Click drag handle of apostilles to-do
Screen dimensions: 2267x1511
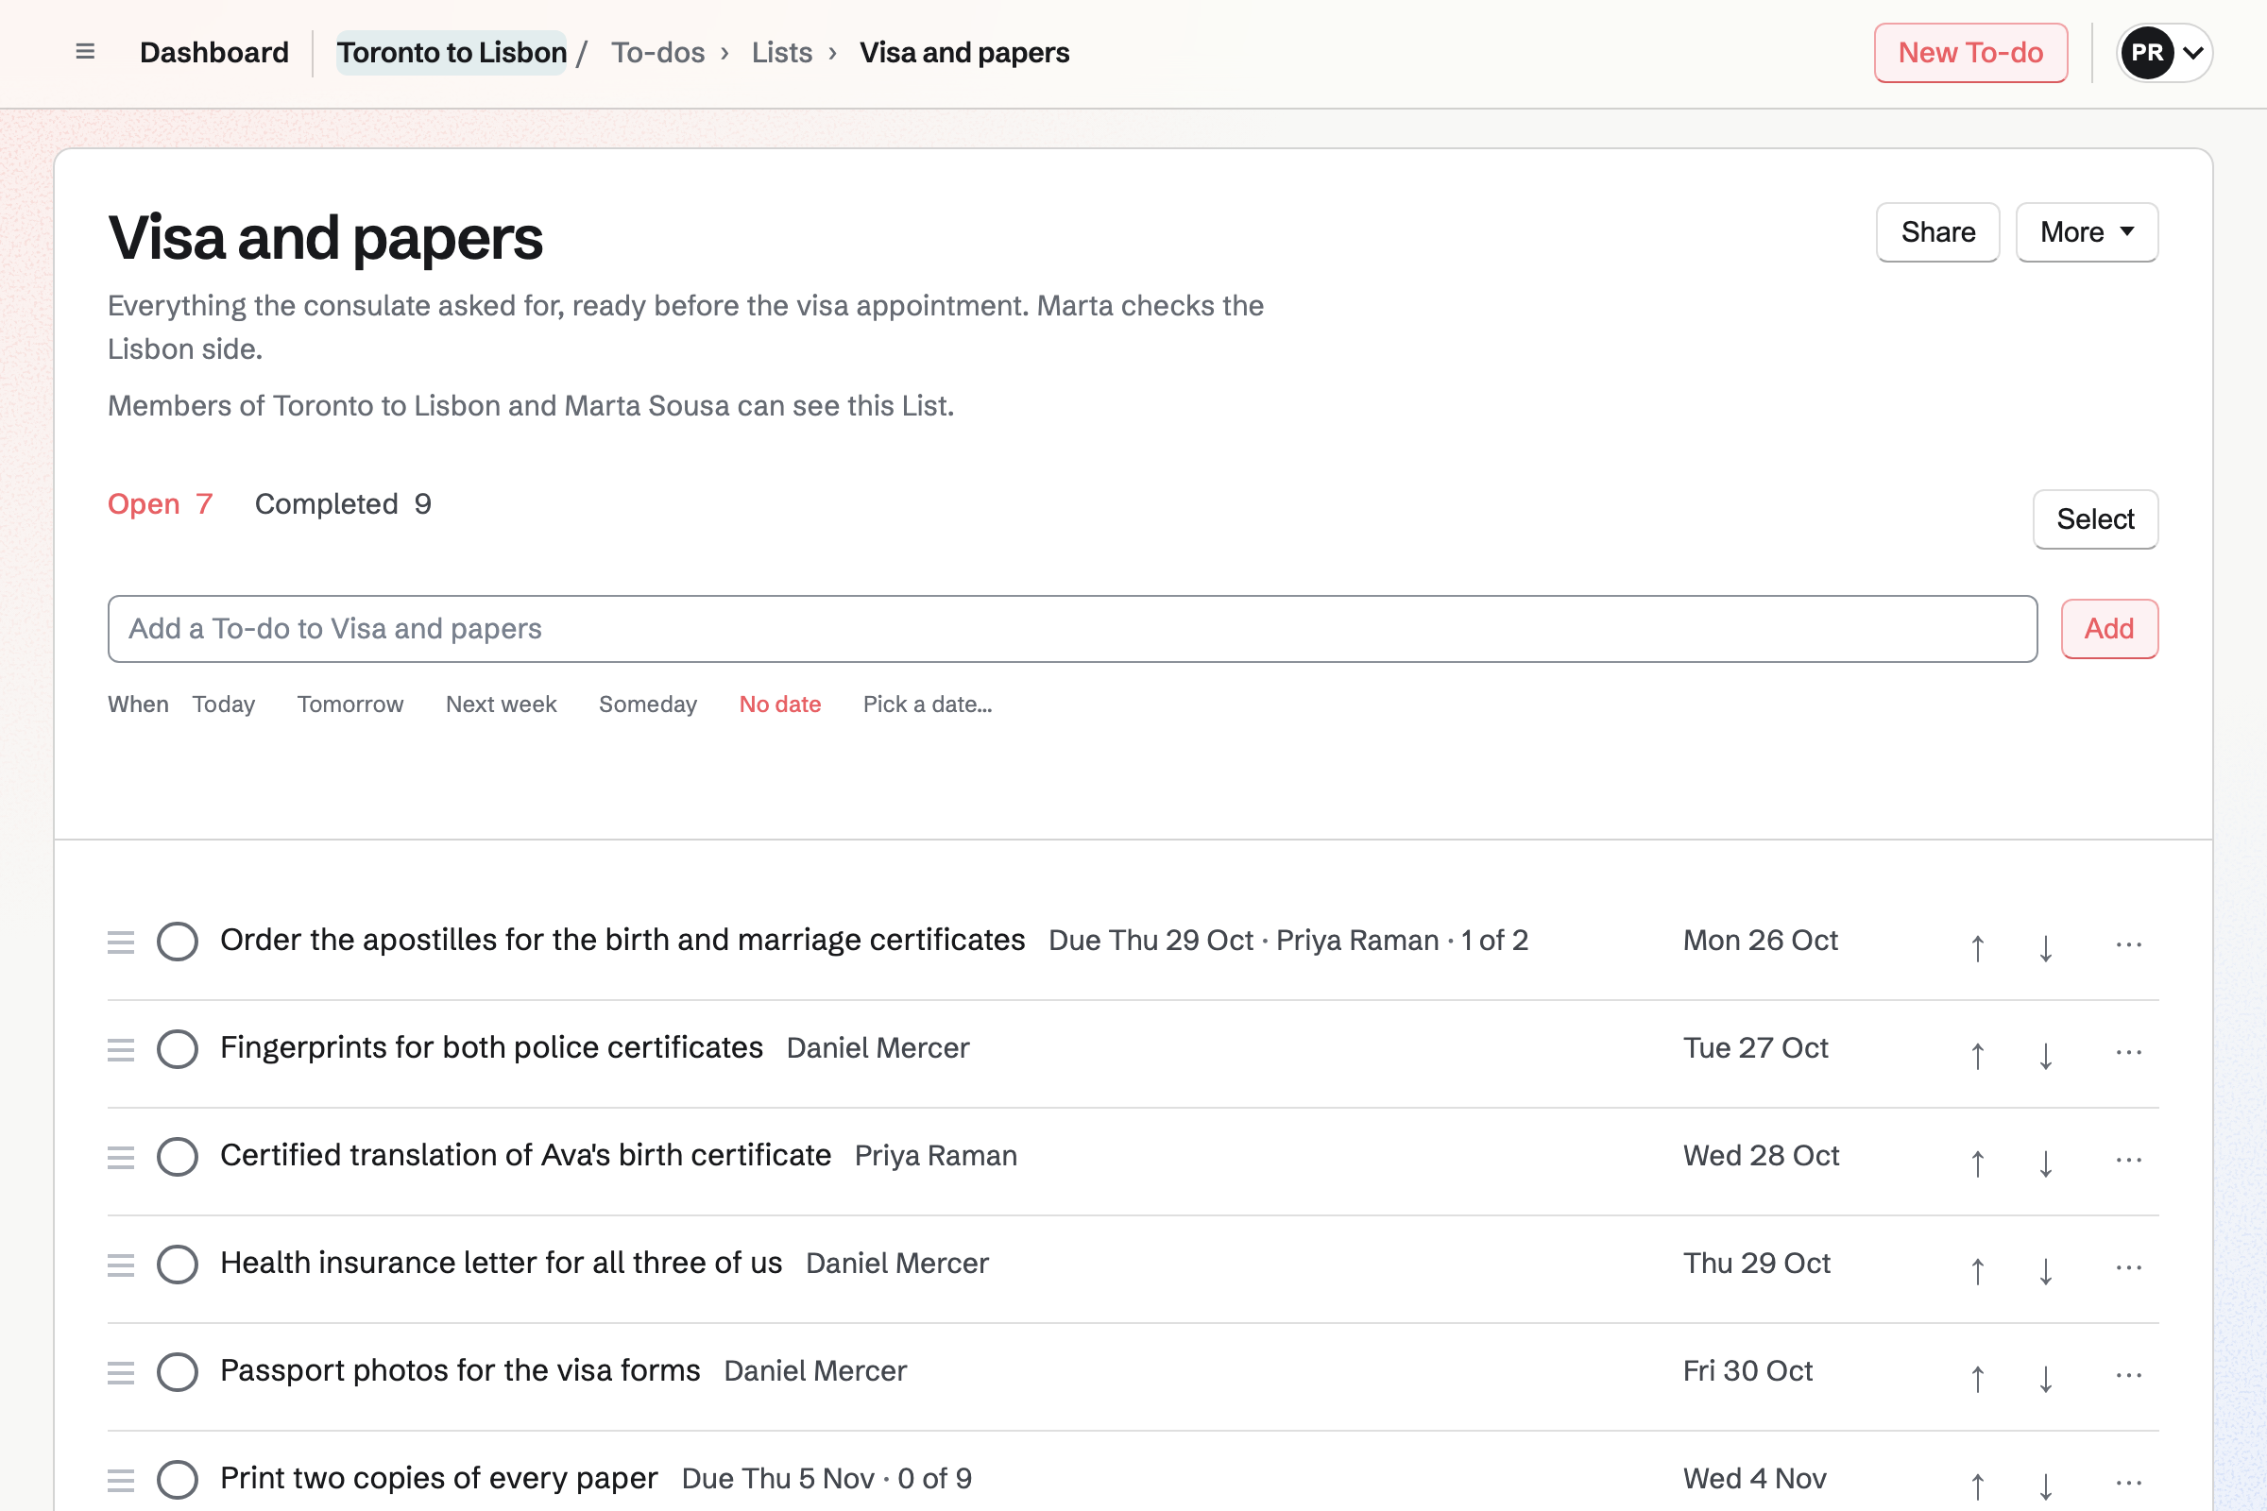click(121, 942)
